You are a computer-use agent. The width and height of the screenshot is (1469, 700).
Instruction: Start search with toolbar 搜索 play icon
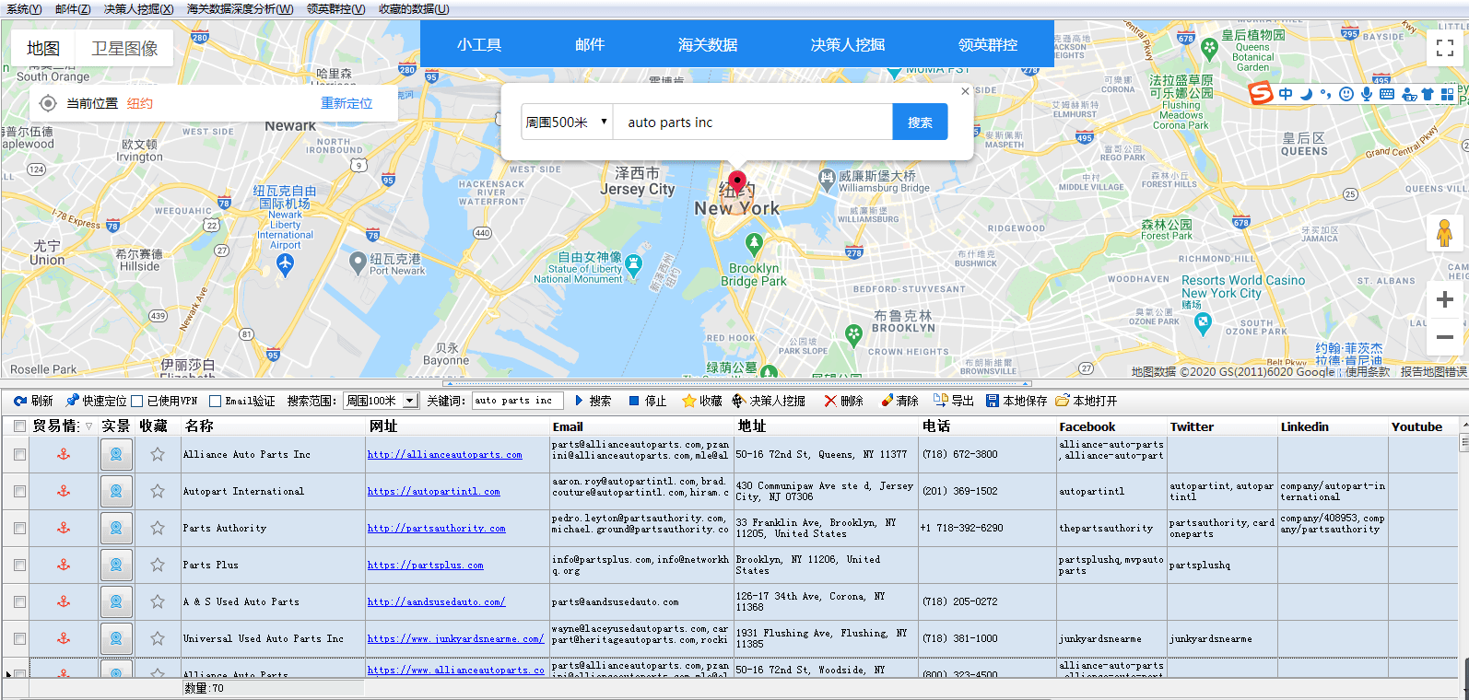point(579,401)
